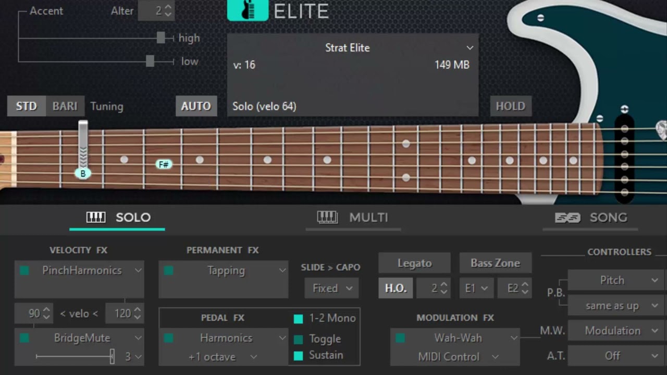667x375 pixels.
Task: Select BARI tuning
Action: pyautogui.click(x=65, y=106)
